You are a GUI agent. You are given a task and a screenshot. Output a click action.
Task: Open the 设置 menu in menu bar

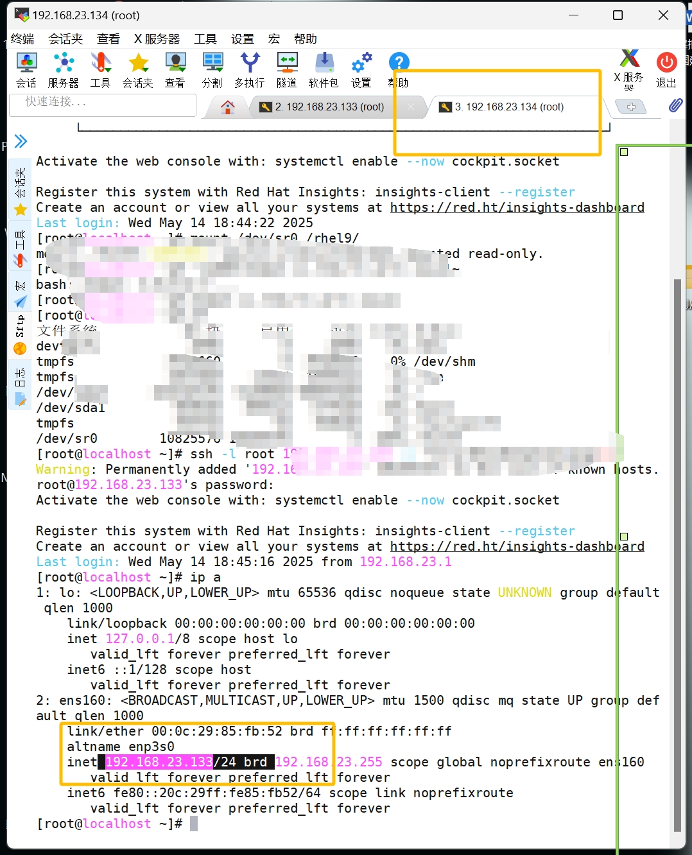[243, 39]
